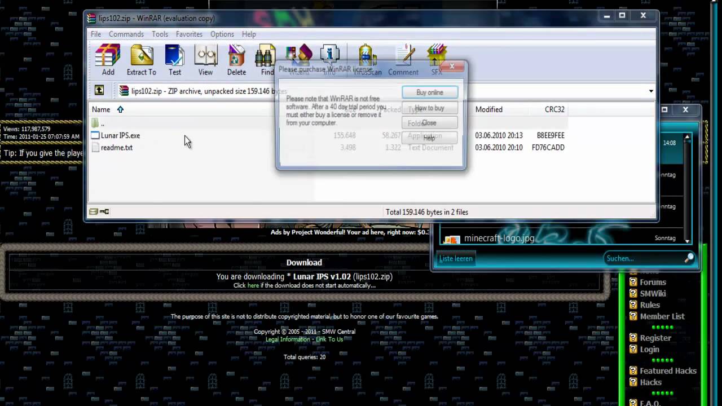Screen dimensions: 722x406
Task: Click the drive icon in WinRAR status bar
Action: (x=94, y=211)
